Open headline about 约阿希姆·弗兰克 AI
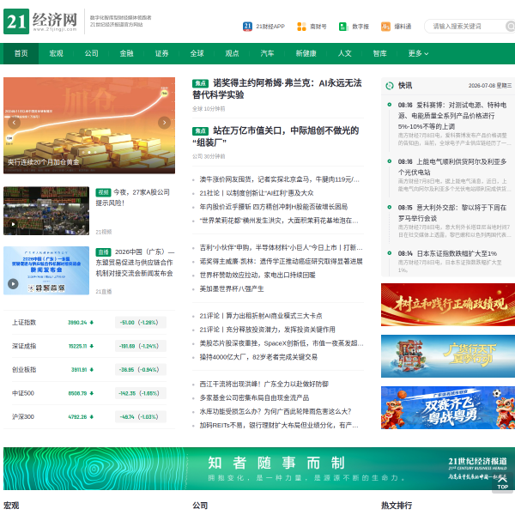515x515 pixels. pyautogui.click(x=277, y=89)
